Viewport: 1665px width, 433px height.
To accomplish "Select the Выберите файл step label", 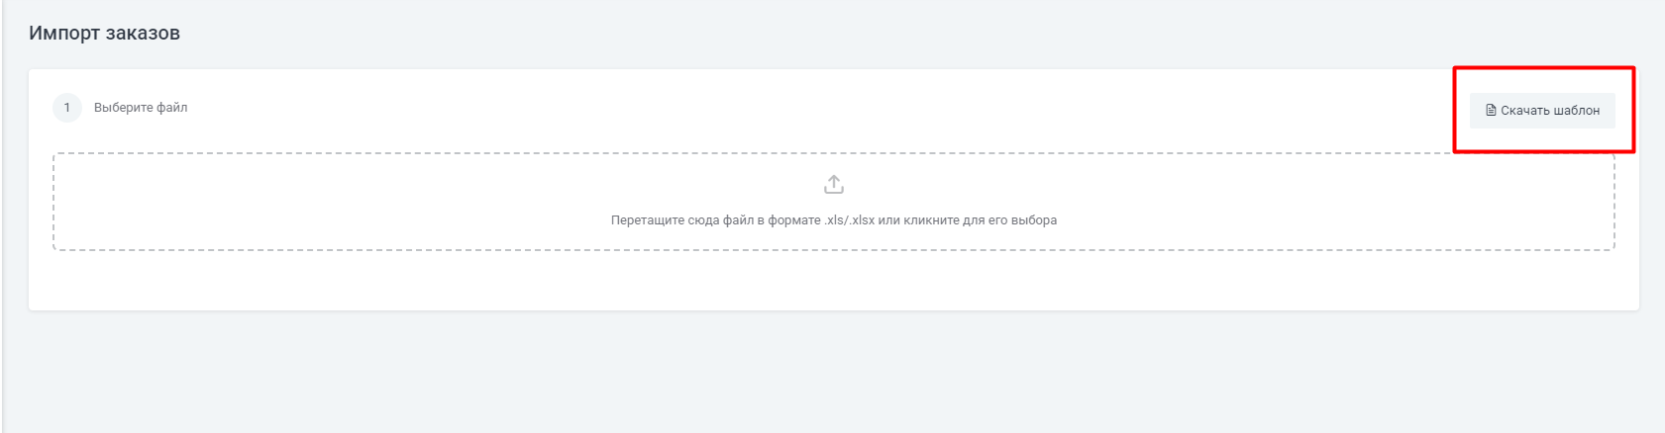I will (x=141, y=108).
